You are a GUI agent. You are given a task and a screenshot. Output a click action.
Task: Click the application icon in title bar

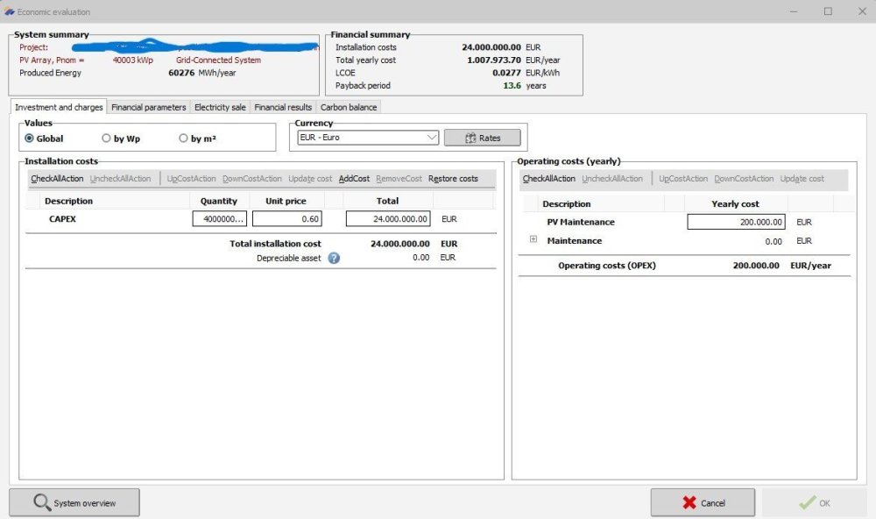(10, 11)
